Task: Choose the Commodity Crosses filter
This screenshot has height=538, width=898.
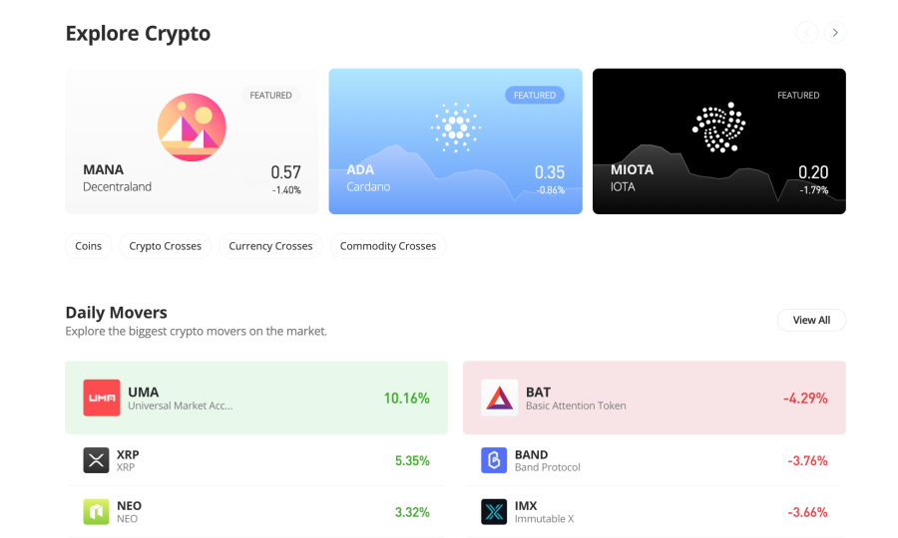Action: point(388,246)
